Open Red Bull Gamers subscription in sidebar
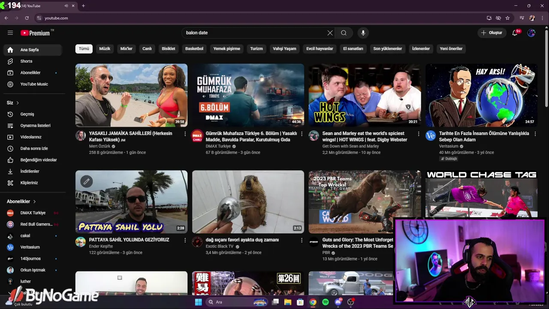The image size is (549, 309). pos(33,224)
